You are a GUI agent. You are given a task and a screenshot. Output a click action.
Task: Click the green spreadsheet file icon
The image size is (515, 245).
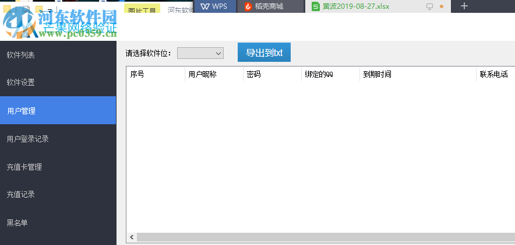point(316,6)
